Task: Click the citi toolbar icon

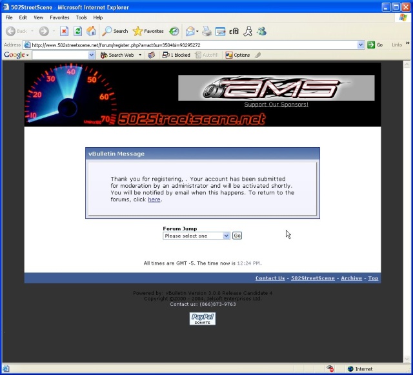Action: (234, 32)
